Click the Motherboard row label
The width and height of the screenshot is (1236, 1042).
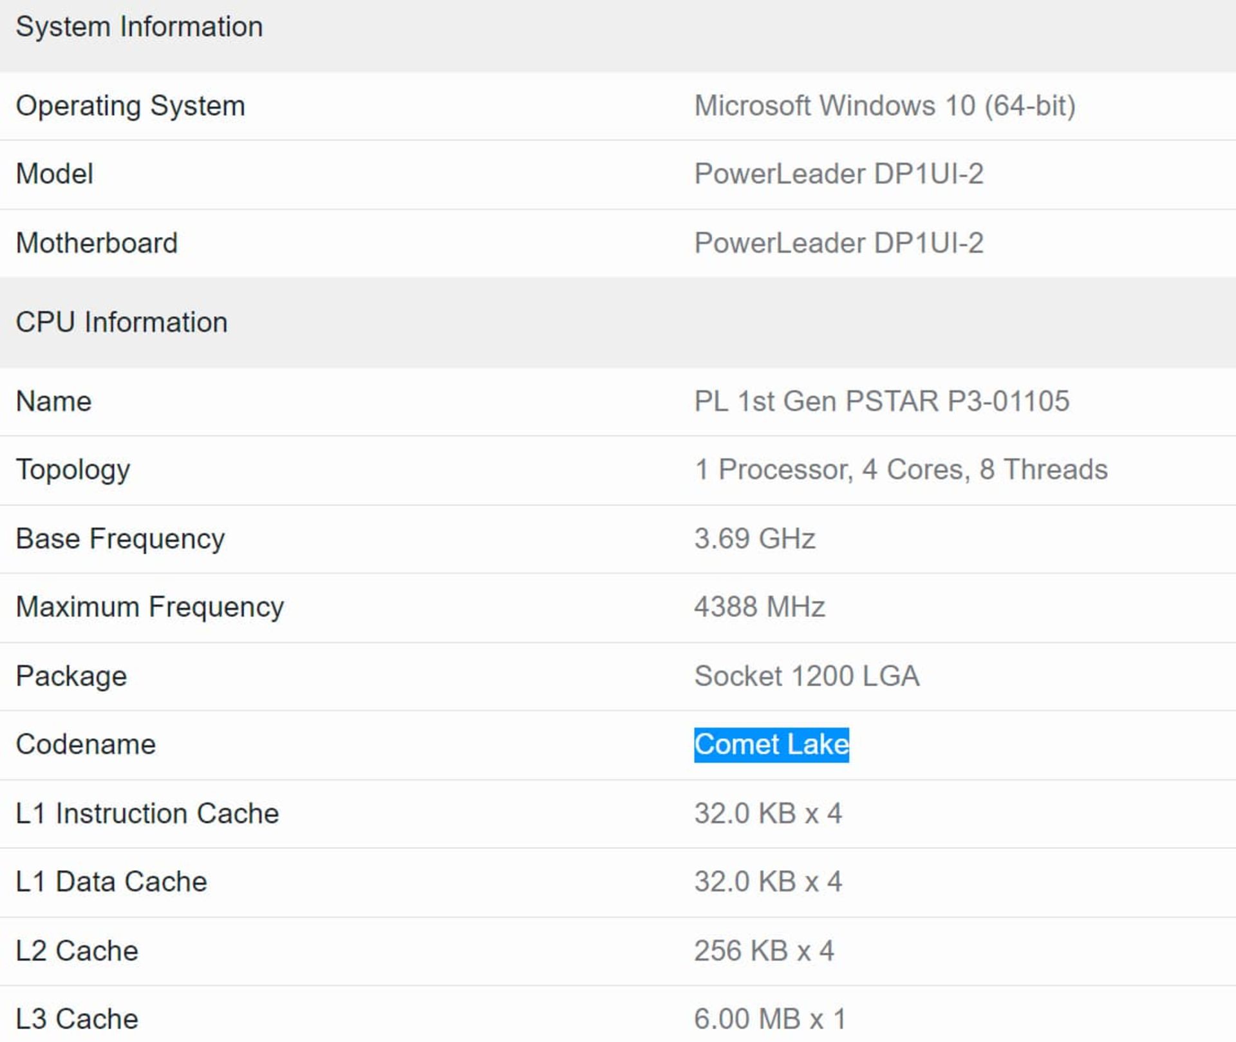(x=97, y=243)
